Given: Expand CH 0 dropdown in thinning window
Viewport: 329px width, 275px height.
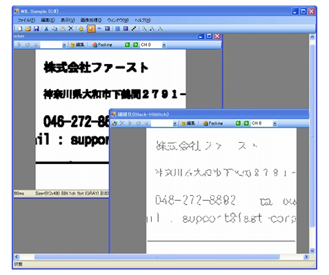Looking at the screenshot, I should pos(275,123).
